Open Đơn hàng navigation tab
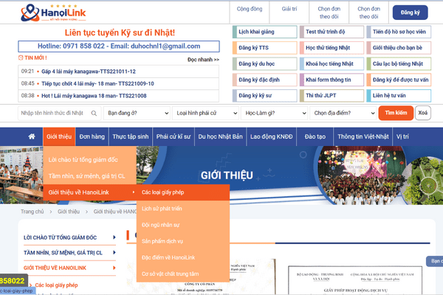Viewport: 443px width, 295px height. [92, 136]
